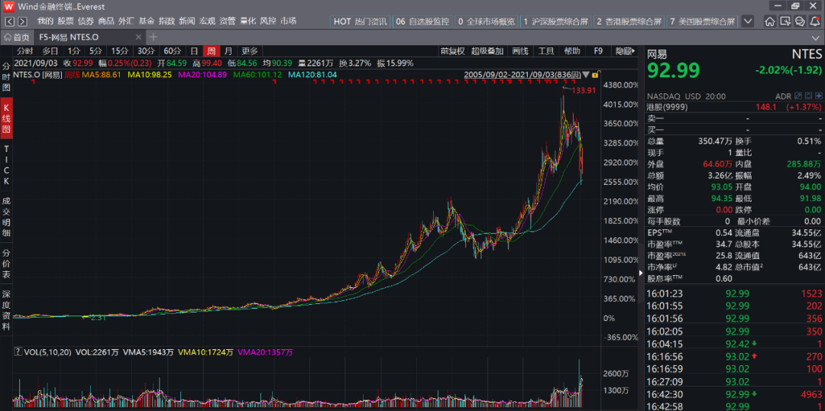Toggle 前复权 price adjustment
825x411 pixels.
tap(452, 51)
